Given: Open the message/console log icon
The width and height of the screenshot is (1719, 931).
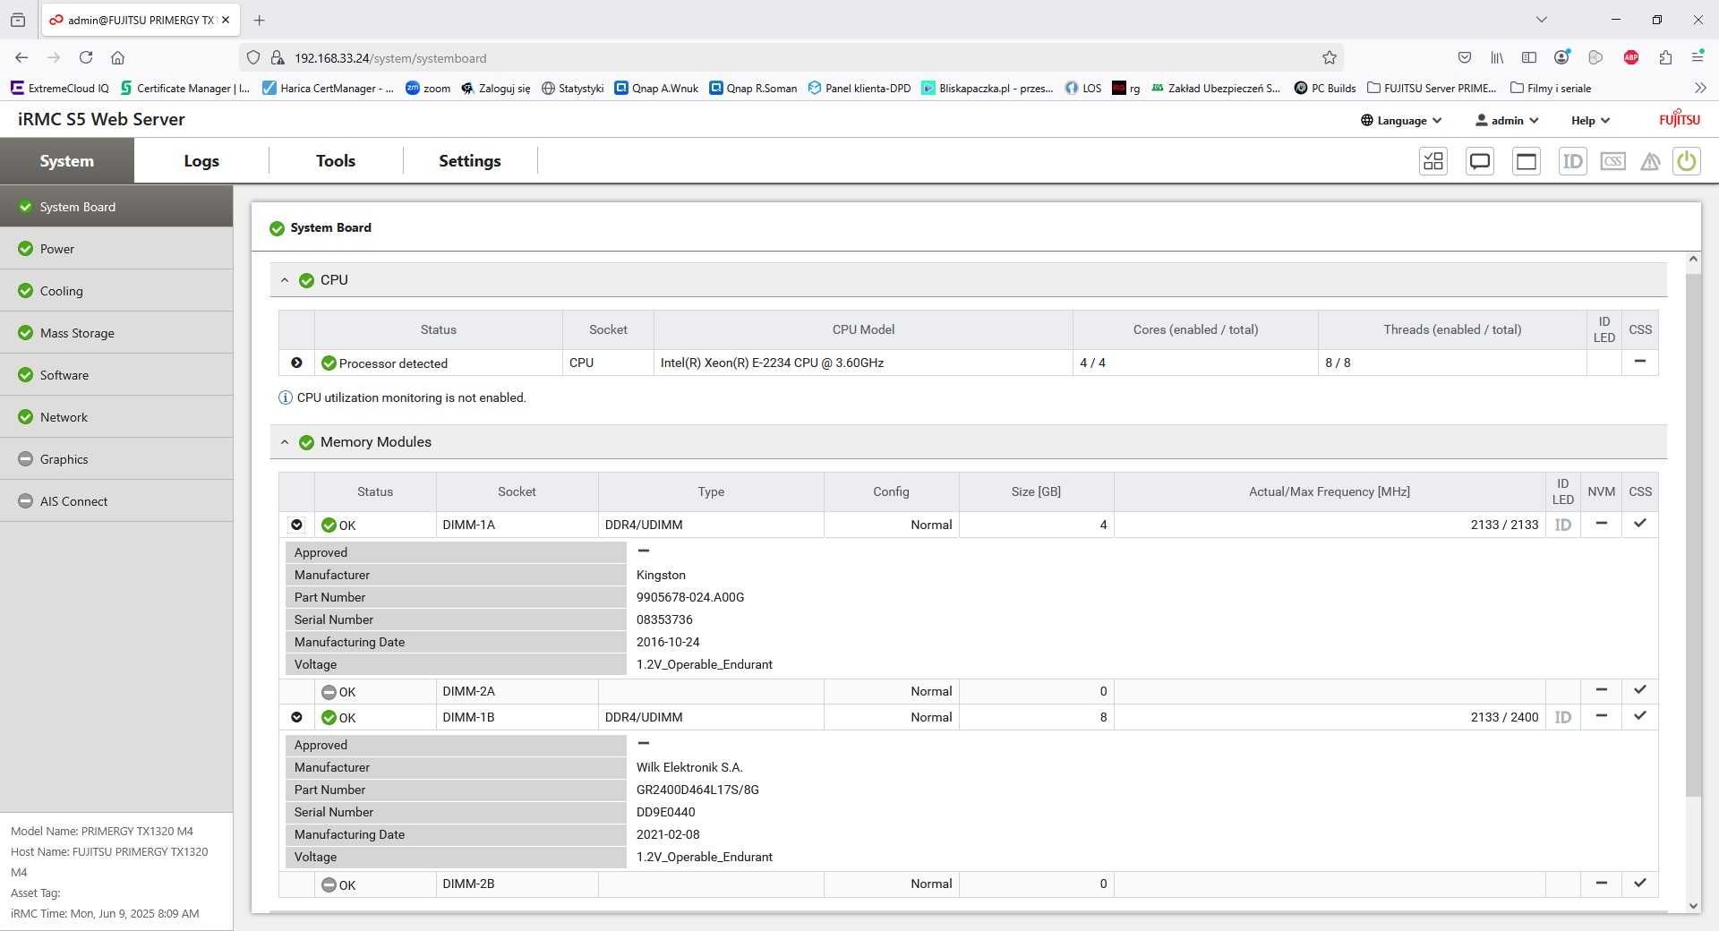Looking at the screenshot, I should click(x=1480, y=161).
